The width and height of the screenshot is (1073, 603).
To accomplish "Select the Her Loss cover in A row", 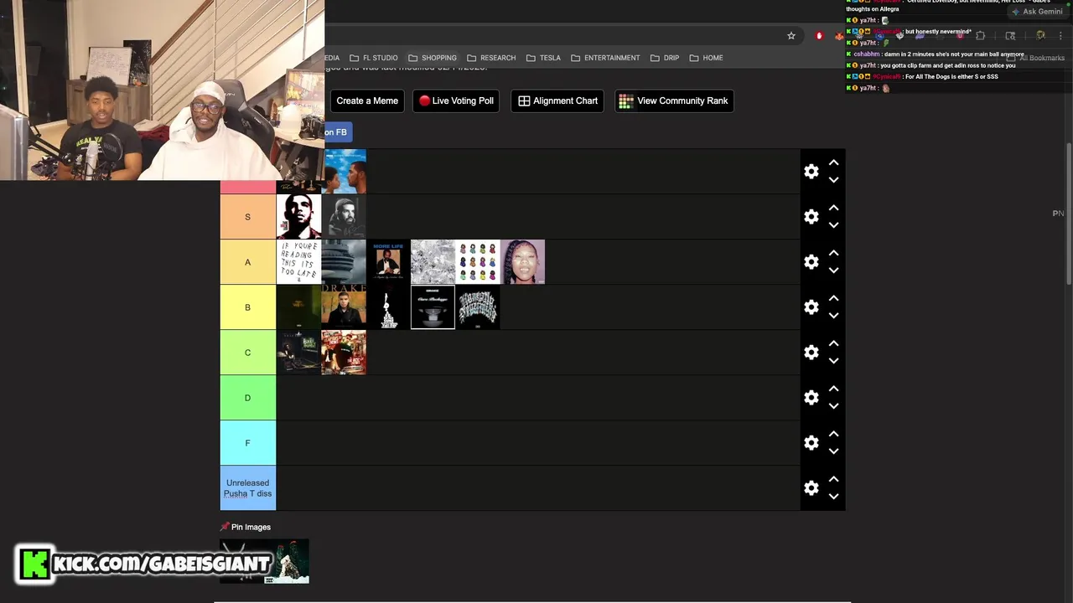I will coord(523,262).
